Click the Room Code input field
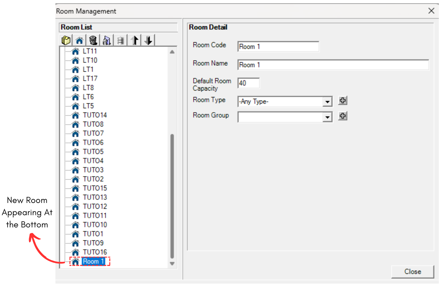 [x=278, y=47]
